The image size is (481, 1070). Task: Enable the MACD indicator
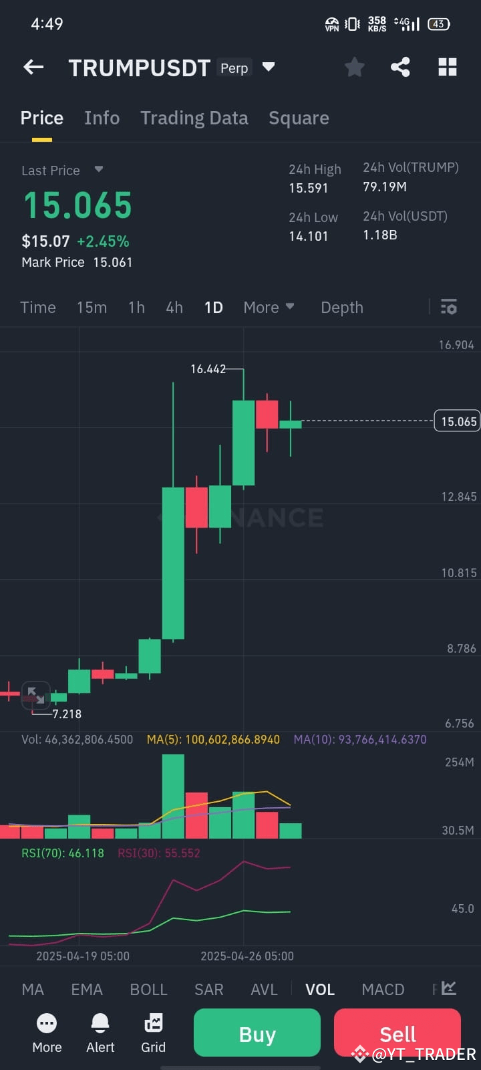point(383,989)
